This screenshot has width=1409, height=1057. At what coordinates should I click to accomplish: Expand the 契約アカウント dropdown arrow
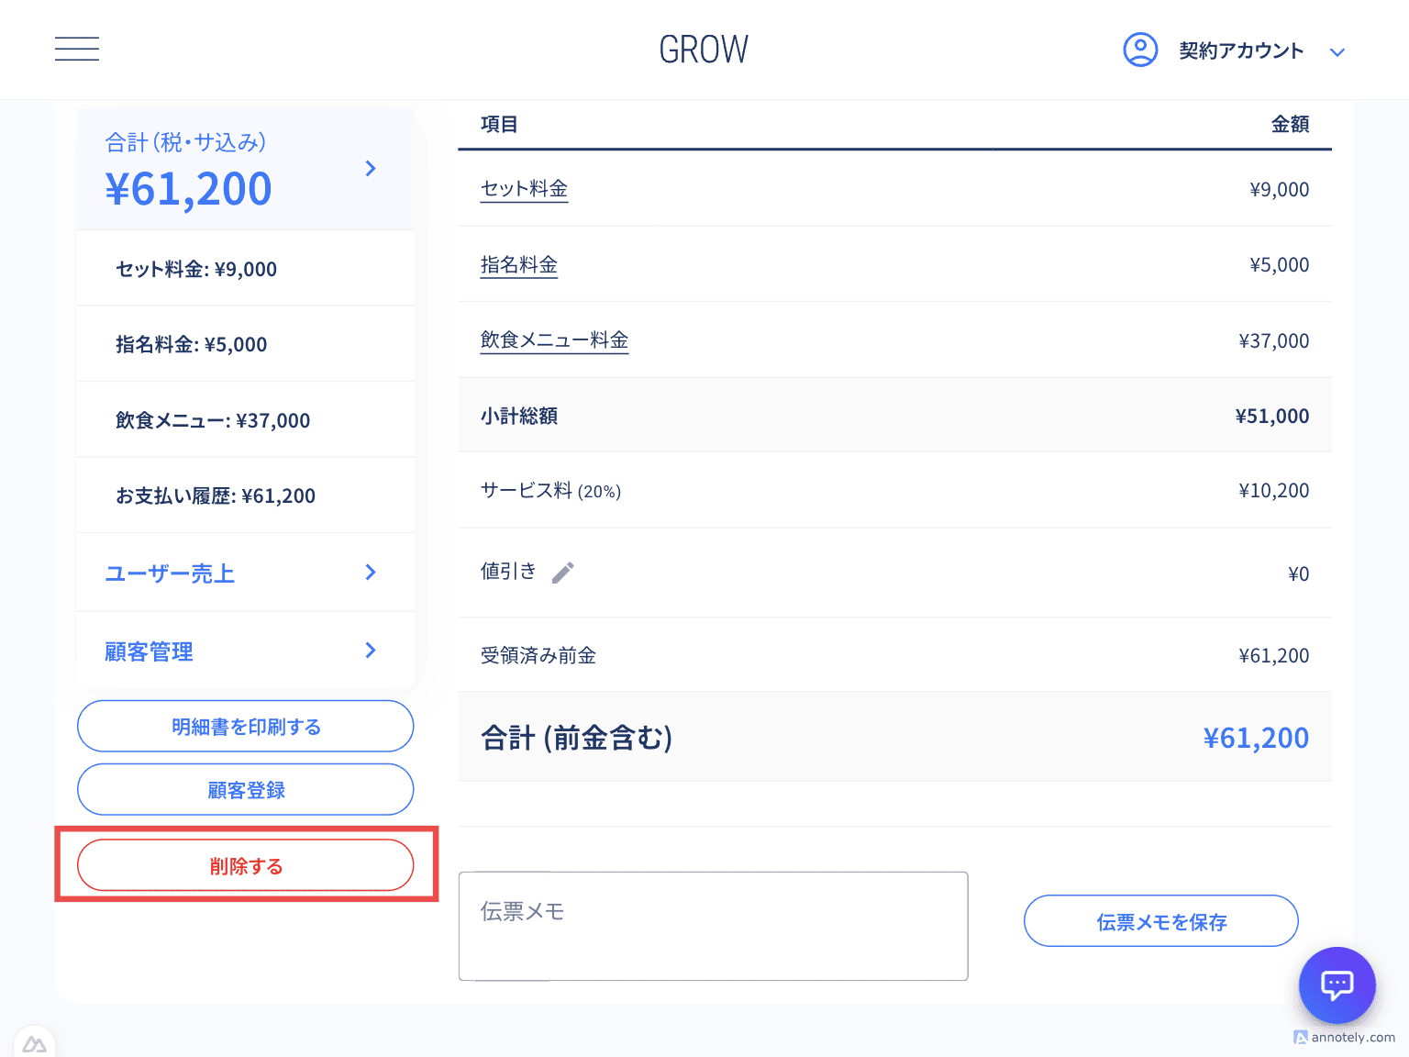click(1337, 52)
